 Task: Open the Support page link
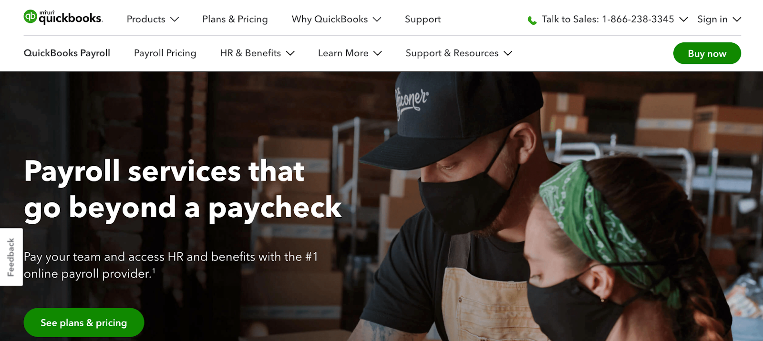423,19
